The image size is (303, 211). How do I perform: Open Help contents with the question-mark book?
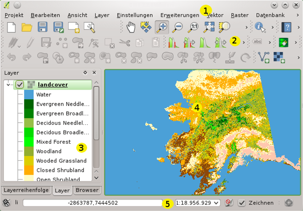click(x=286, y=27)
